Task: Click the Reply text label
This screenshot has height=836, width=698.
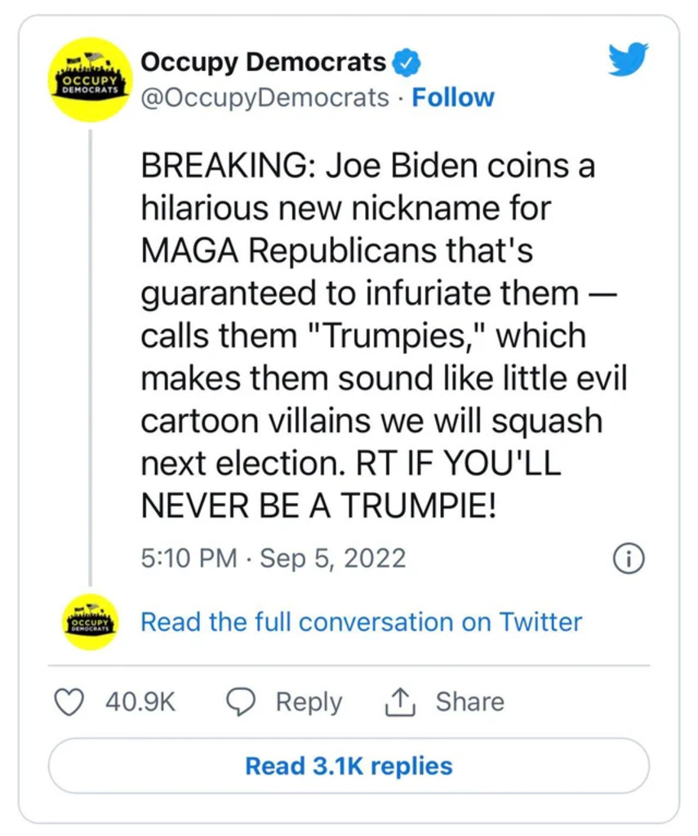Action: pos(309,702)
